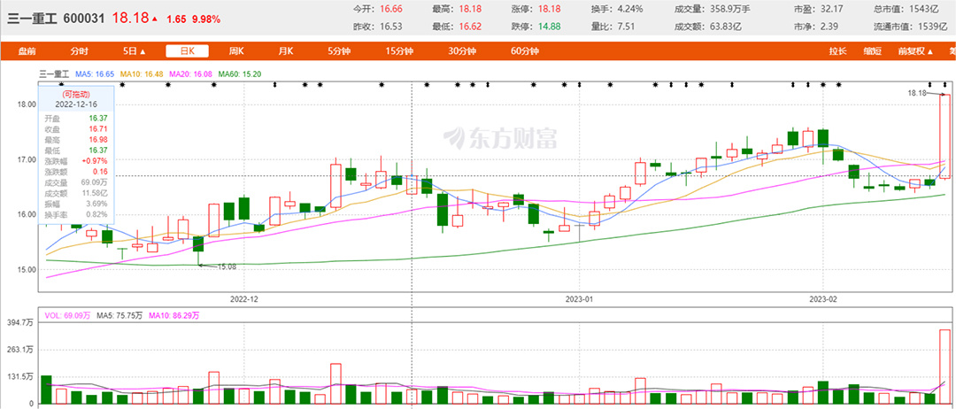
Task: Click the green candle marked with 15.08 low
Action: click(198, 243)
